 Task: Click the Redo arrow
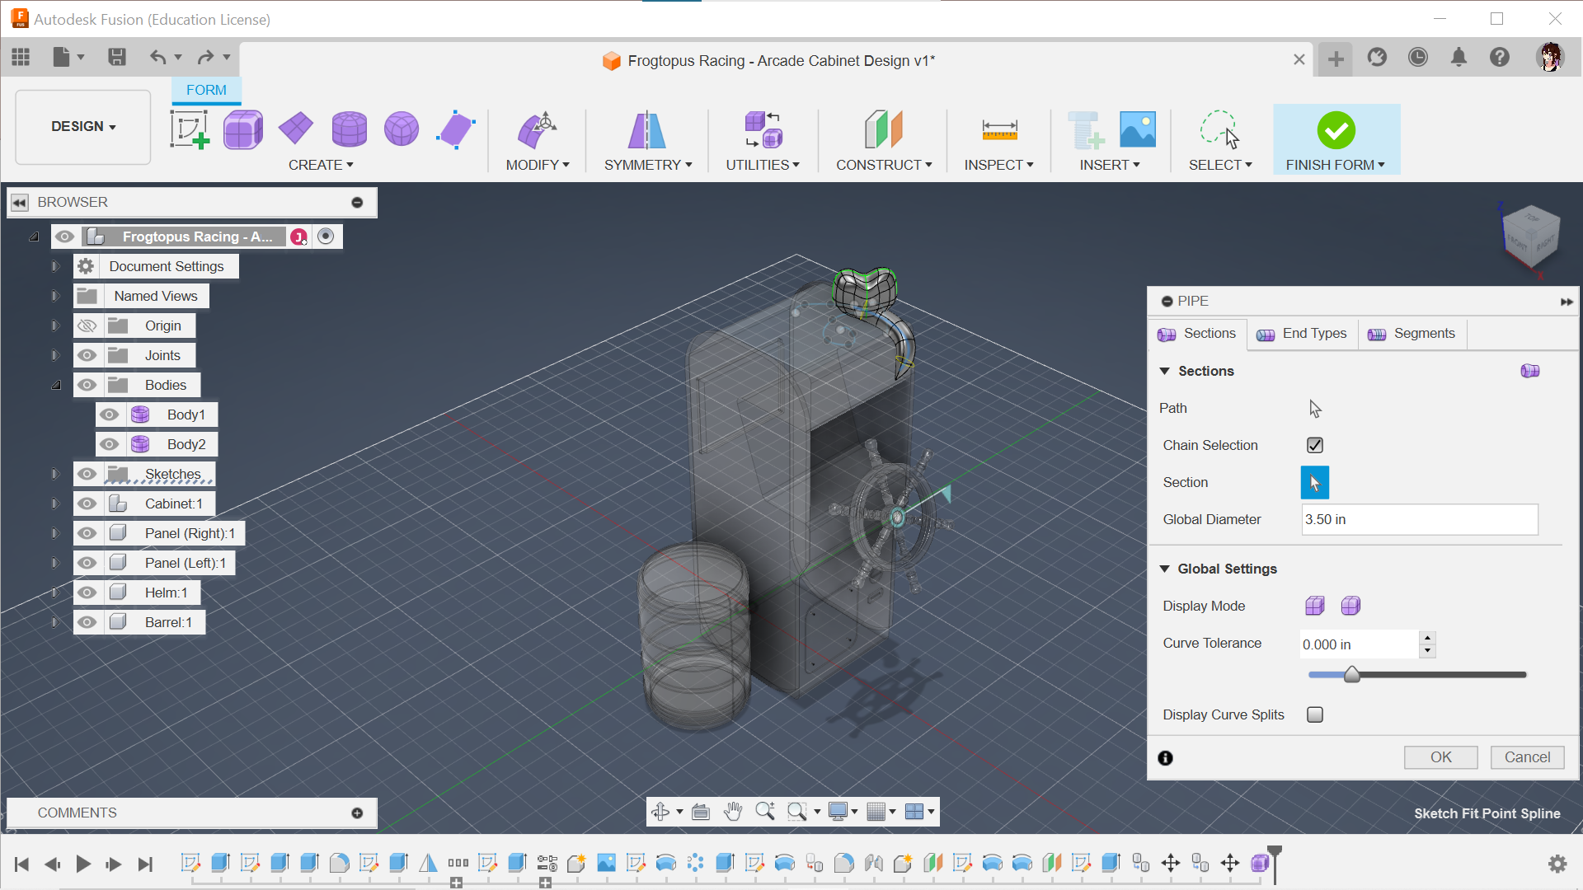coord(205,57)
